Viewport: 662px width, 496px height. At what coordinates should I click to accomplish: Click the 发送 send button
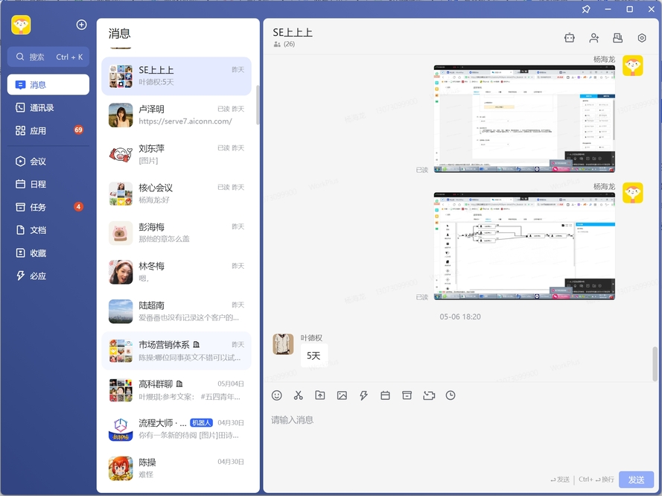pyautogui.click(x=636, y=480)
